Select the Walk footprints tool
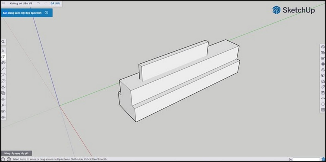 point(3,111)
